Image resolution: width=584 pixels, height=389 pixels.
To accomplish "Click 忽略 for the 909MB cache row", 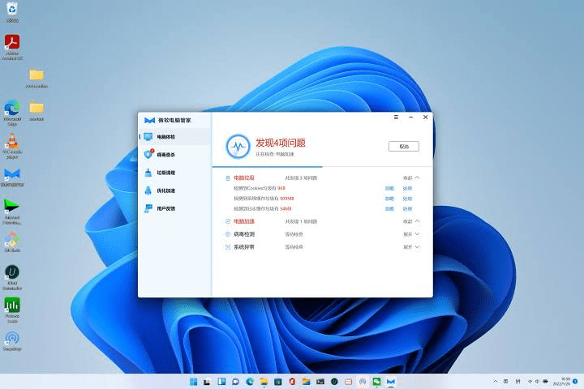I will click(x=389, y=199).
